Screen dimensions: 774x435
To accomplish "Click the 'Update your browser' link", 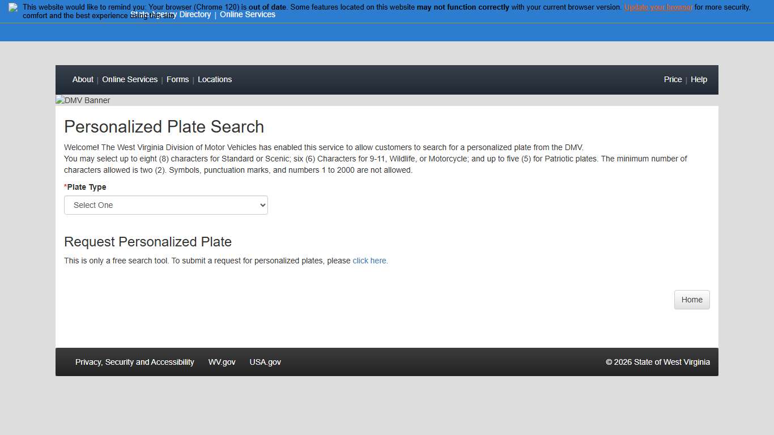I will [x=658, y=7].
